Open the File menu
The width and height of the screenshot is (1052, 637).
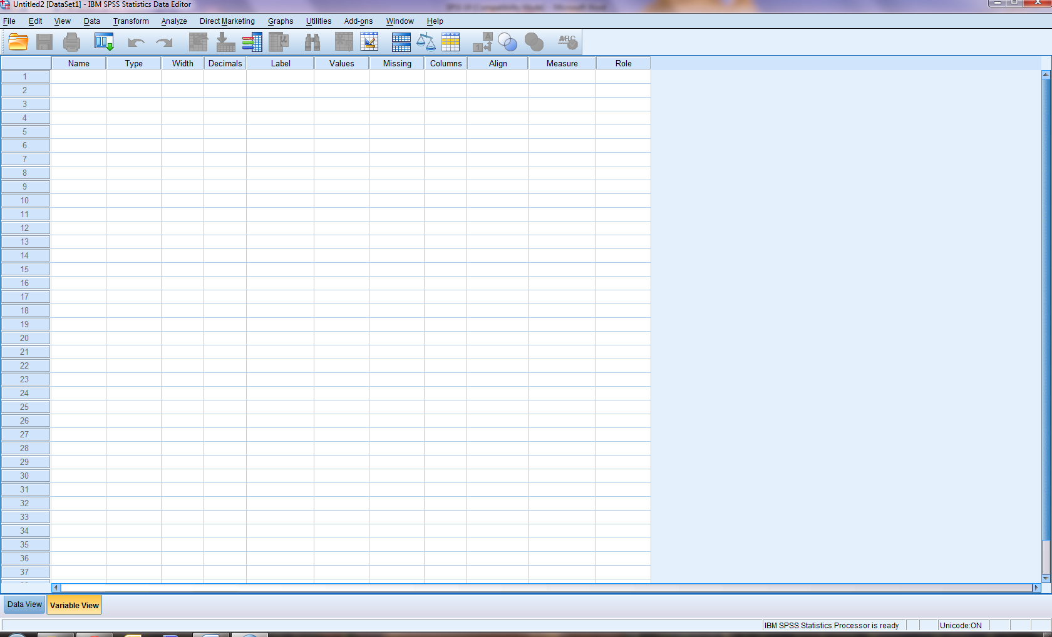(9, 21)
